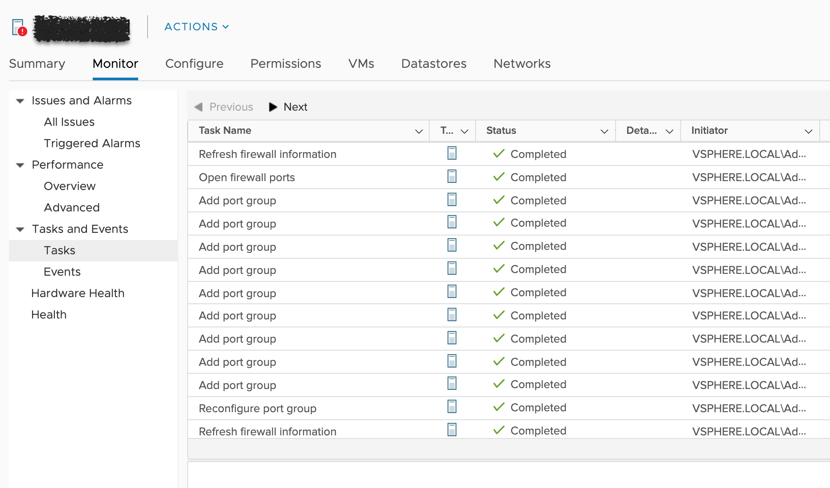Open the Events view in sidebar
The height and width of the screenshot is (488, 830).
point(62,271)
